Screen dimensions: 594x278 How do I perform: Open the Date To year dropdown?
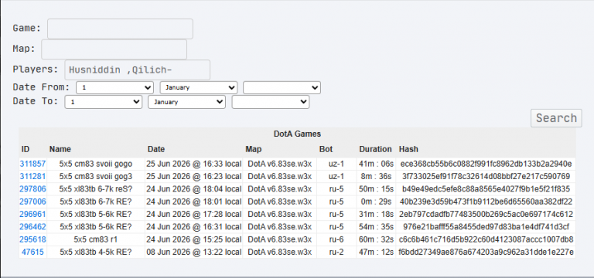coord(271,102)
